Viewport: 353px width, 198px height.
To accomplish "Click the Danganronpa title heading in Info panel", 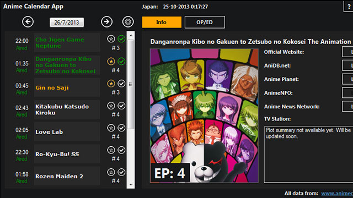I will (250, 42).
